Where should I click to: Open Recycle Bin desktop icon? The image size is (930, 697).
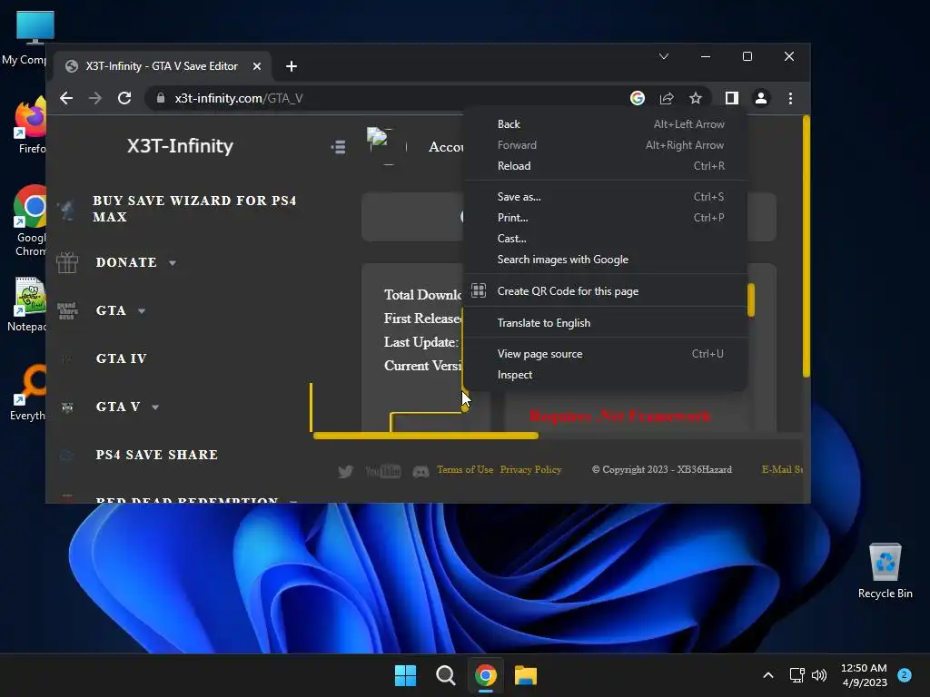tap(885, 570)
